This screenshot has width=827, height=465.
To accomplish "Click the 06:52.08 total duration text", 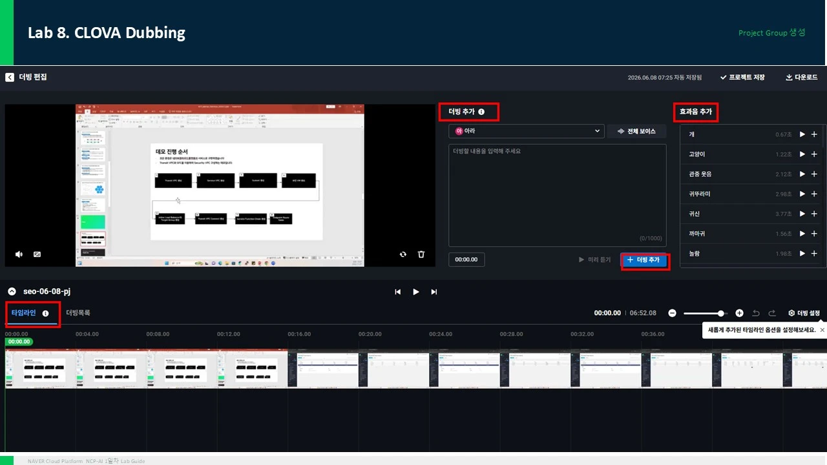I will (643, 313).
